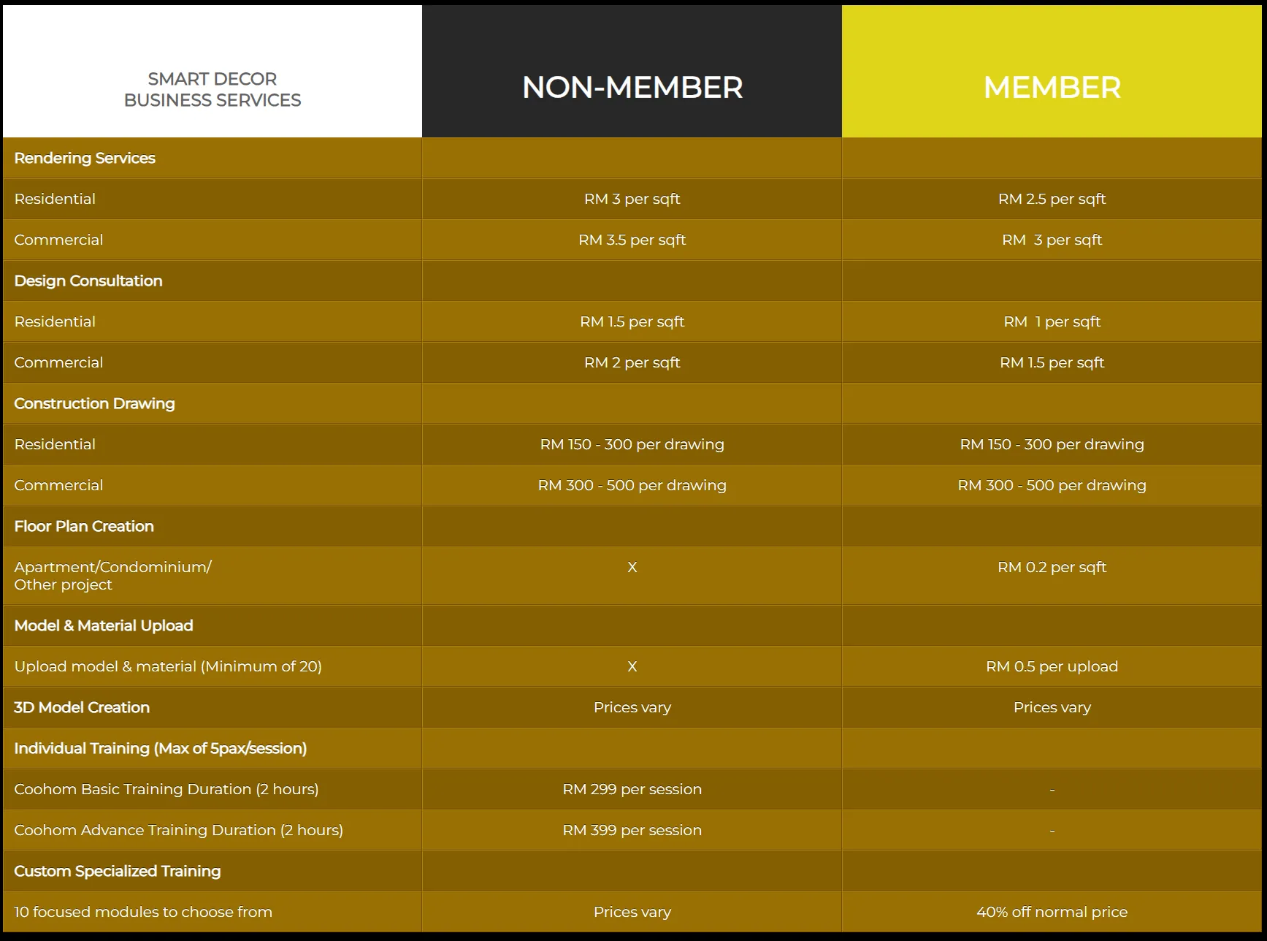This screenshot has width=1267, height=941.
Task: Click the Model & Material Upload heading
Action: pyautogui.click(x=104, y=625)
